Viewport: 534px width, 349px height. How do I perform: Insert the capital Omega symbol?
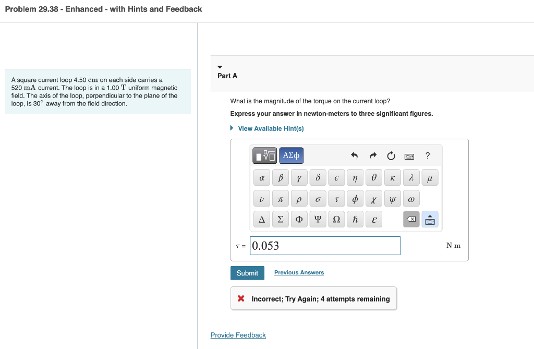[x=336, y=220]
